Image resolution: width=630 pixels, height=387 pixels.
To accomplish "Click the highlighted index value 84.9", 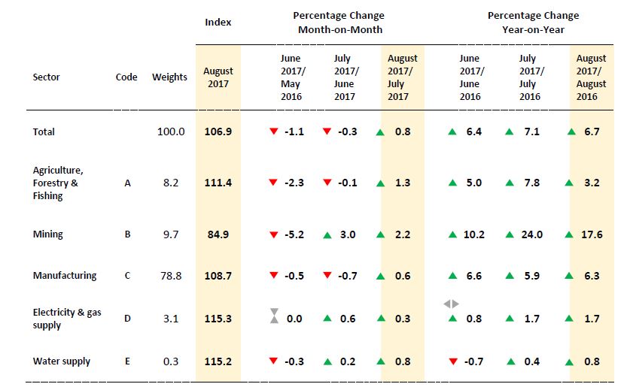I will coord(218,234).
